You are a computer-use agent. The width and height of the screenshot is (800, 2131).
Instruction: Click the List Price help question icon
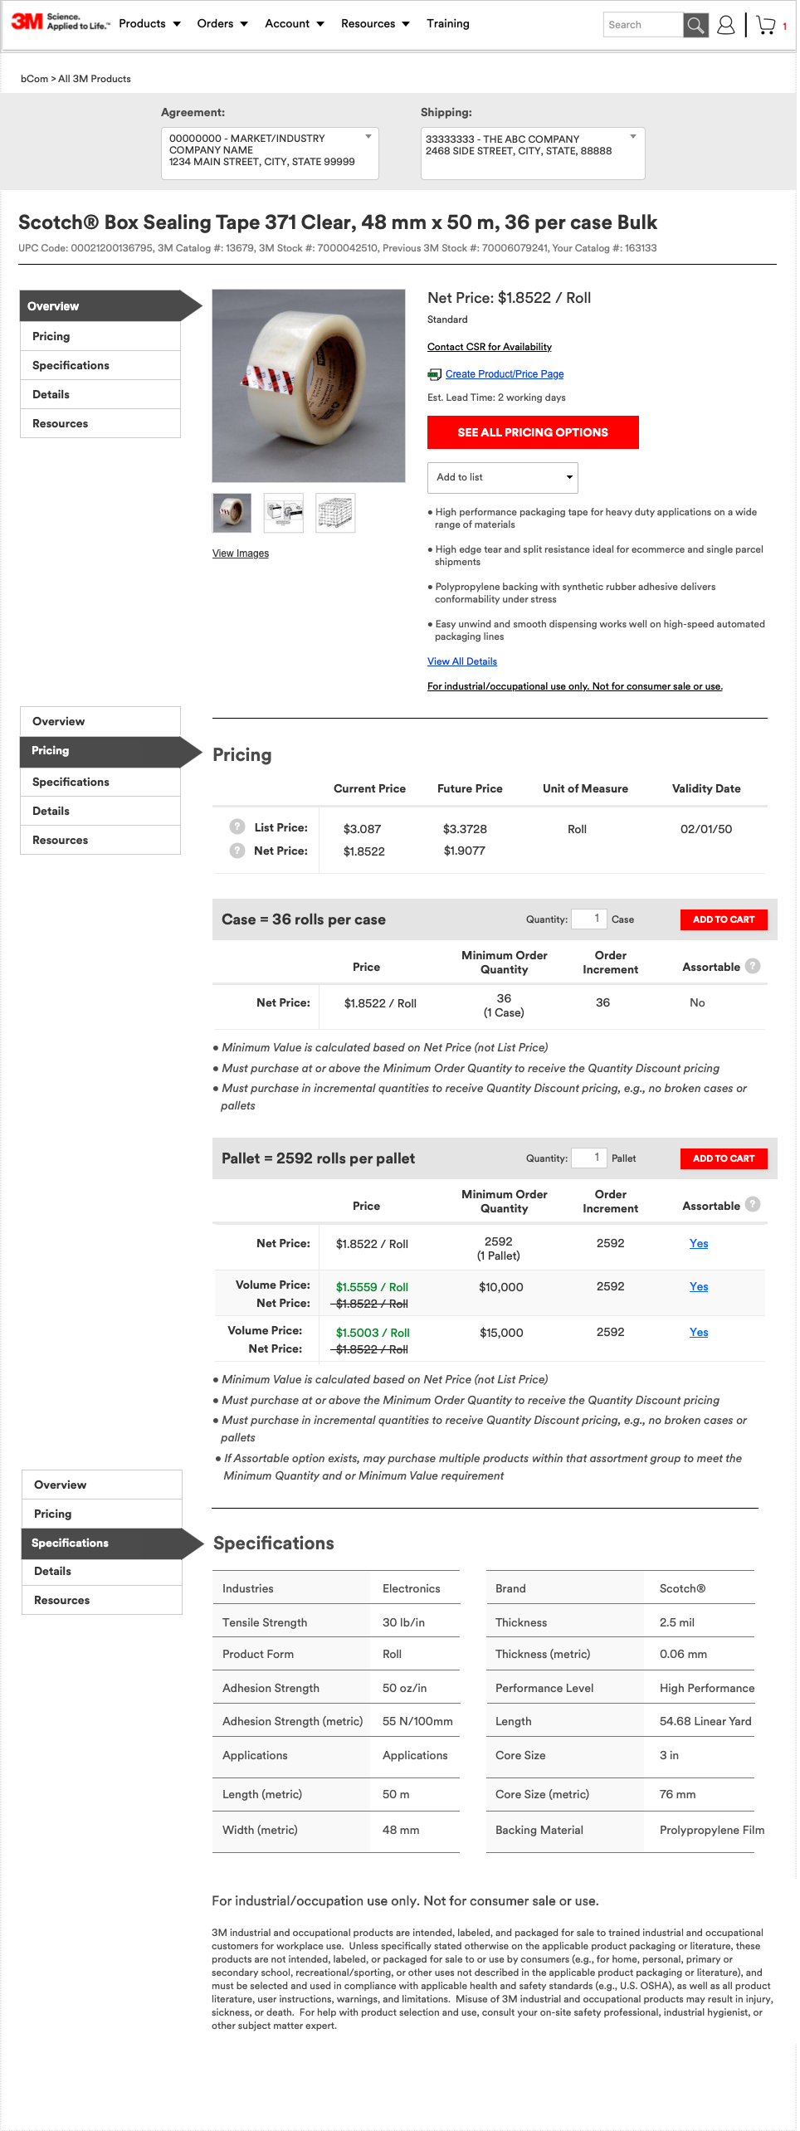point(237,827)
